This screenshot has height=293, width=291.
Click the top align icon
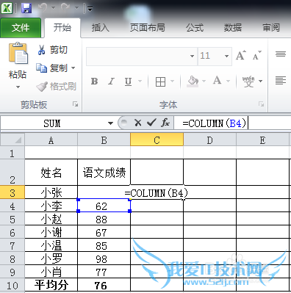tap(281, 54)
